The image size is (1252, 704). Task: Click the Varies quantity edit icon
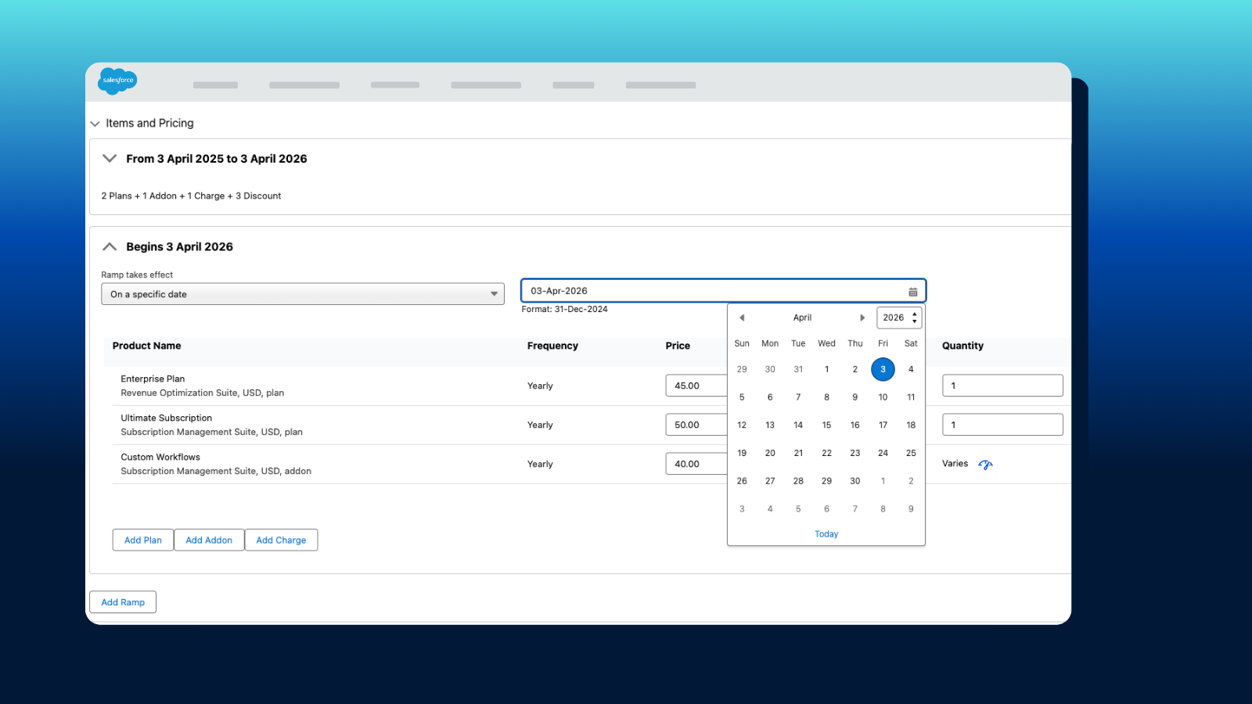coord(985,465)
